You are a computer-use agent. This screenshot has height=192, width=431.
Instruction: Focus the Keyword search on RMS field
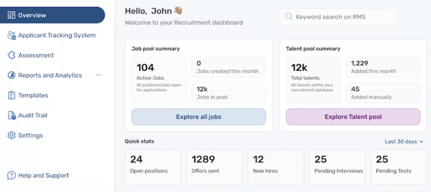coord(342,17)
